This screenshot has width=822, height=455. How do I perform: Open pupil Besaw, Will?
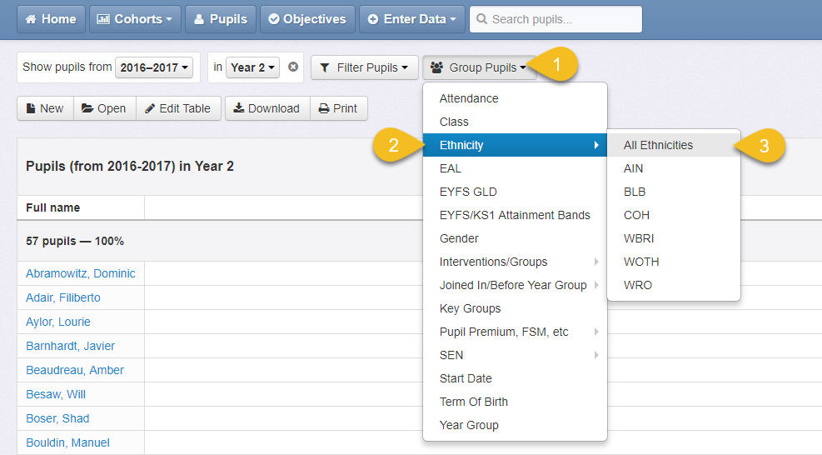pos(56,394)
